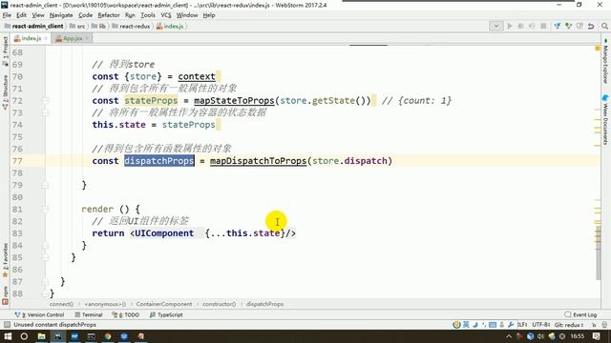This screenshot has width=611, height=343.
Task: Open the Edit menu
Action: tap(21, 15)
